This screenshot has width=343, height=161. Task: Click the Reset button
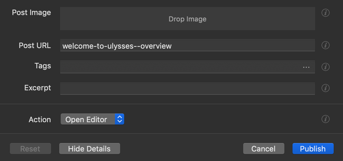click(30, 149)
